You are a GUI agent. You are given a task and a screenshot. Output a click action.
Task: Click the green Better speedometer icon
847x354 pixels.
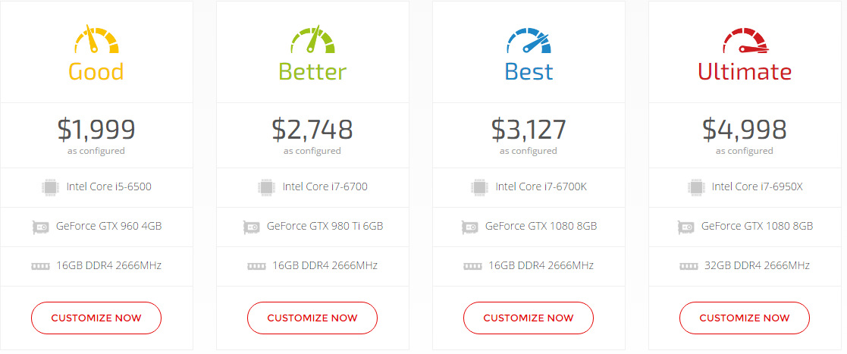(x=312, y=41)
